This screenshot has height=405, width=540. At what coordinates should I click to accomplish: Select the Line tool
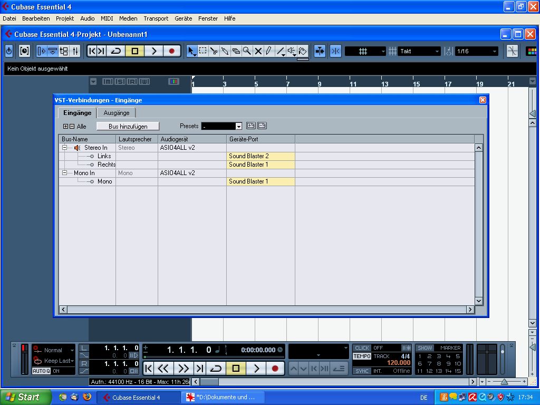pyautogui.click(x=281, y=51)
